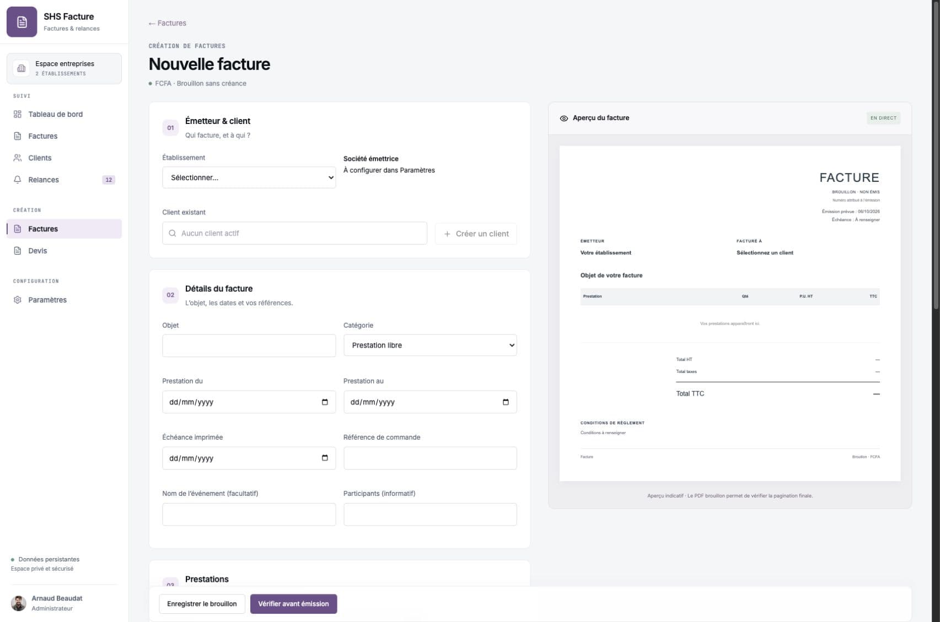Open calendar picker for Prestation du

[x=325, y=402]
